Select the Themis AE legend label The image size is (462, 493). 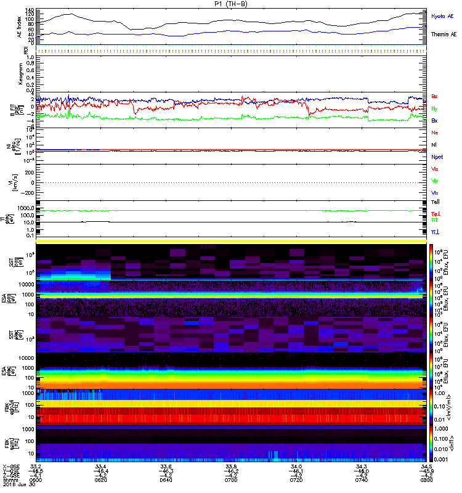coord(444,35)
